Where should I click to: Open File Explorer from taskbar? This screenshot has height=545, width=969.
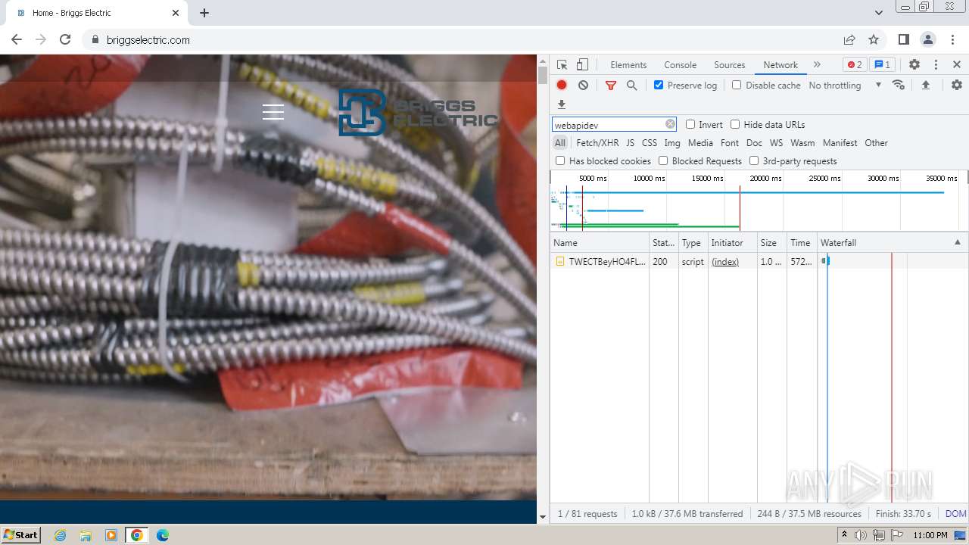pos(86,535)
